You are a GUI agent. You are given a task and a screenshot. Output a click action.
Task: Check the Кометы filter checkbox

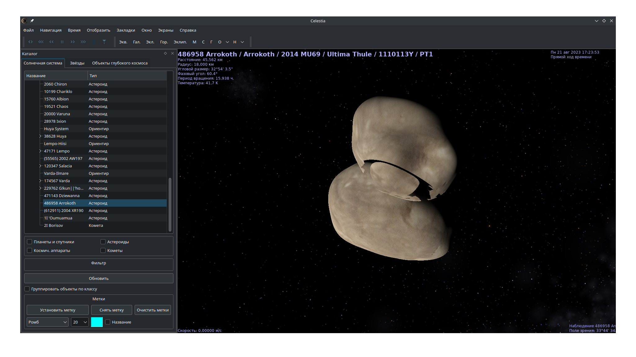coord(103,250)
